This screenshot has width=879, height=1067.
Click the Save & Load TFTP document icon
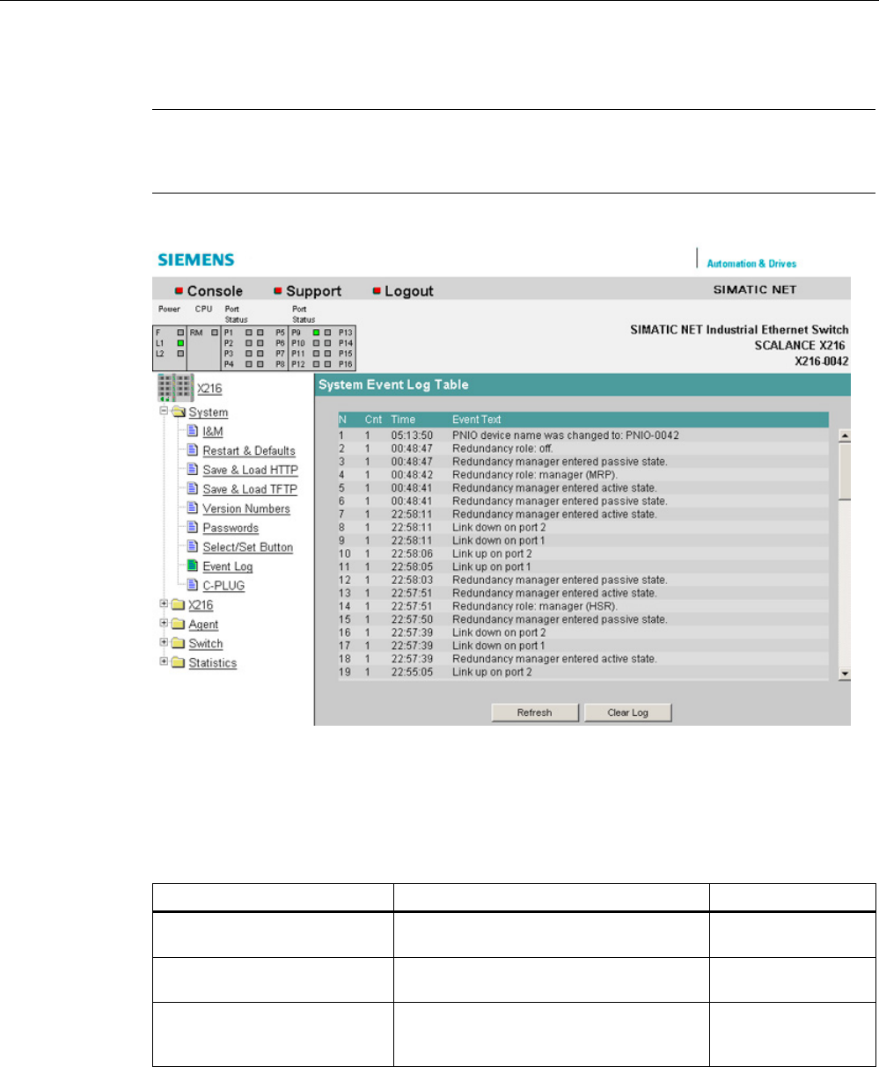pos(193,489)
